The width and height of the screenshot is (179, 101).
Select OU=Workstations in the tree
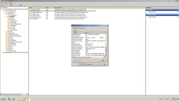(x=12, y=51)
